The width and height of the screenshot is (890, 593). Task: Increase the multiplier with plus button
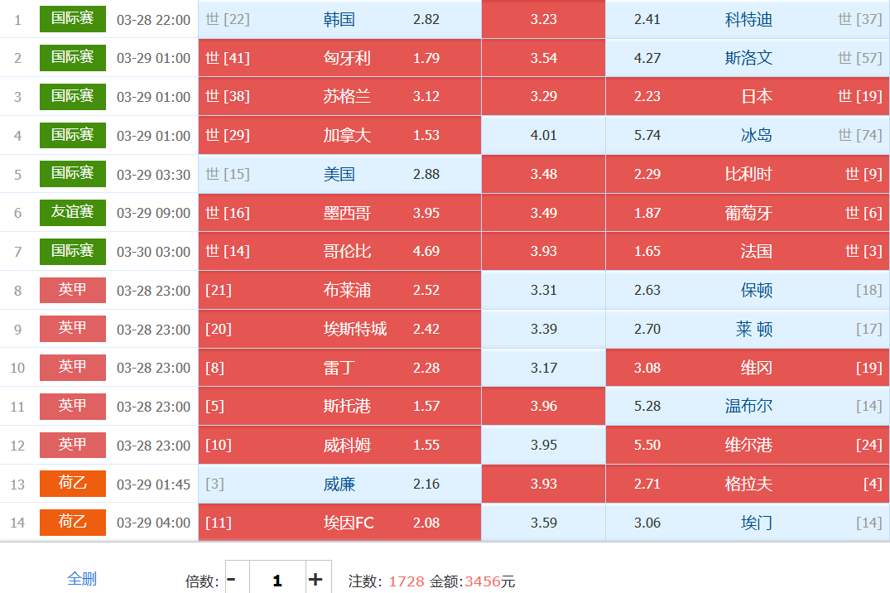point(315,579)
